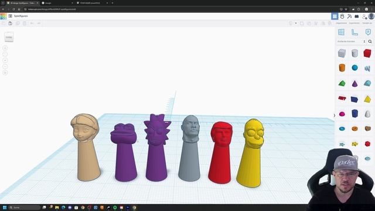375x211 pixels.
Task: Pick the dark blue wedge shape
Action: [x=354, y=99]
